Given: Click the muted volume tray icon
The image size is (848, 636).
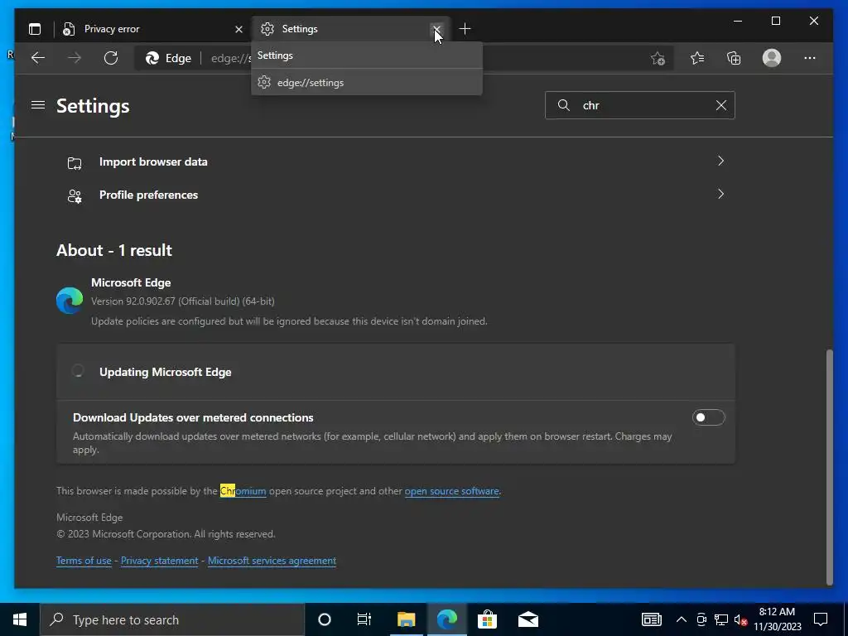Looking at the screenshot, I should [740, 619].
